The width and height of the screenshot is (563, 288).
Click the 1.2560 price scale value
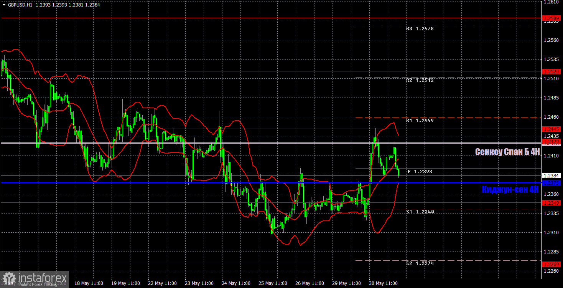click(551, 40)
